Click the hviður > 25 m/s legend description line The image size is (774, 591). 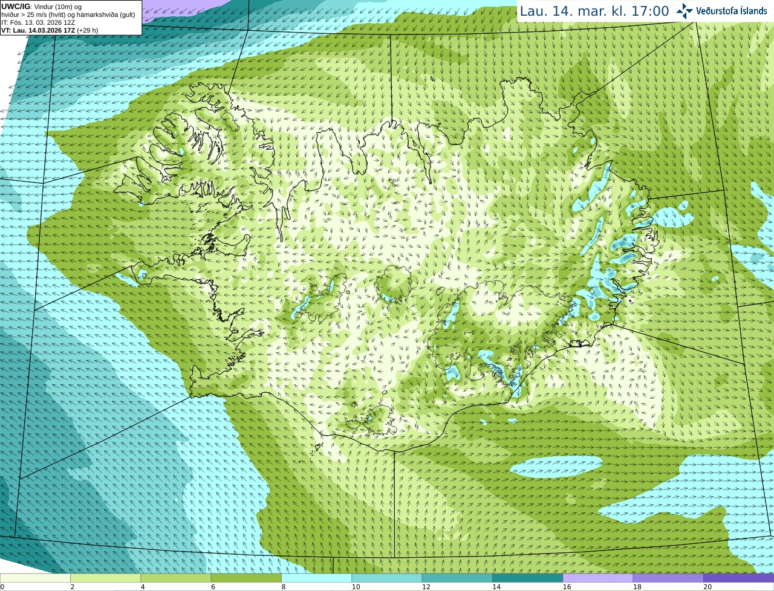pyautogui.click(x=68, y=15)
